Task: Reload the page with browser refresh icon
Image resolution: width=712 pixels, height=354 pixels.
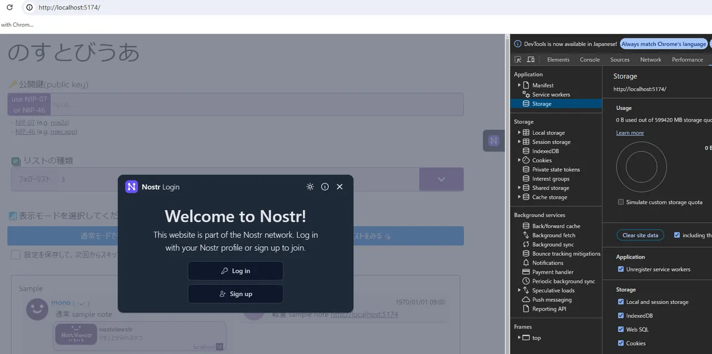Action: pos(9,8)
